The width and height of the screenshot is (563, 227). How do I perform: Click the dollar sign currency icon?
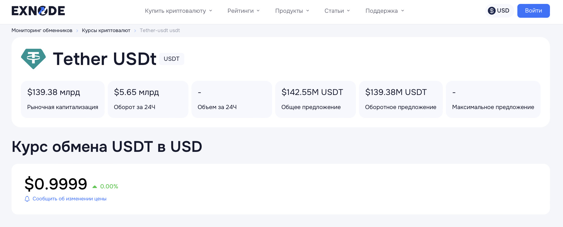coord(492,11)
